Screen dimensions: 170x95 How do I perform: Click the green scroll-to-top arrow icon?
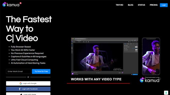[x=166, y=93]
